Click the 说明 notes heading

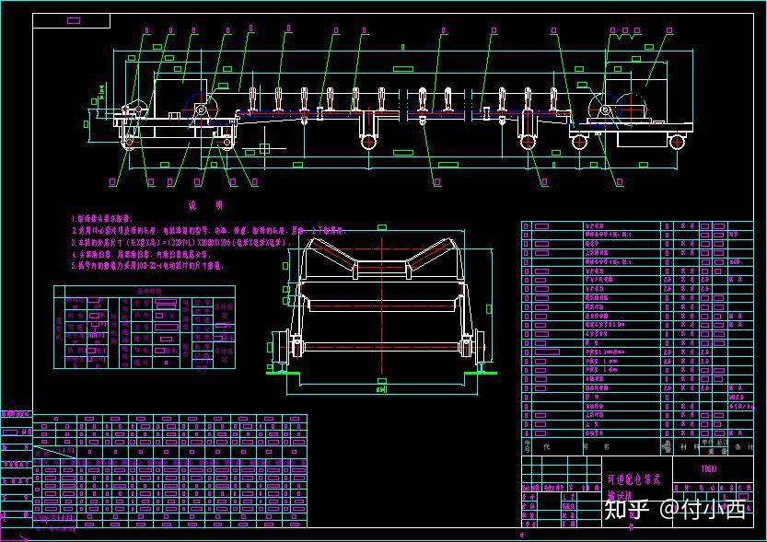[x=206, y=205]
